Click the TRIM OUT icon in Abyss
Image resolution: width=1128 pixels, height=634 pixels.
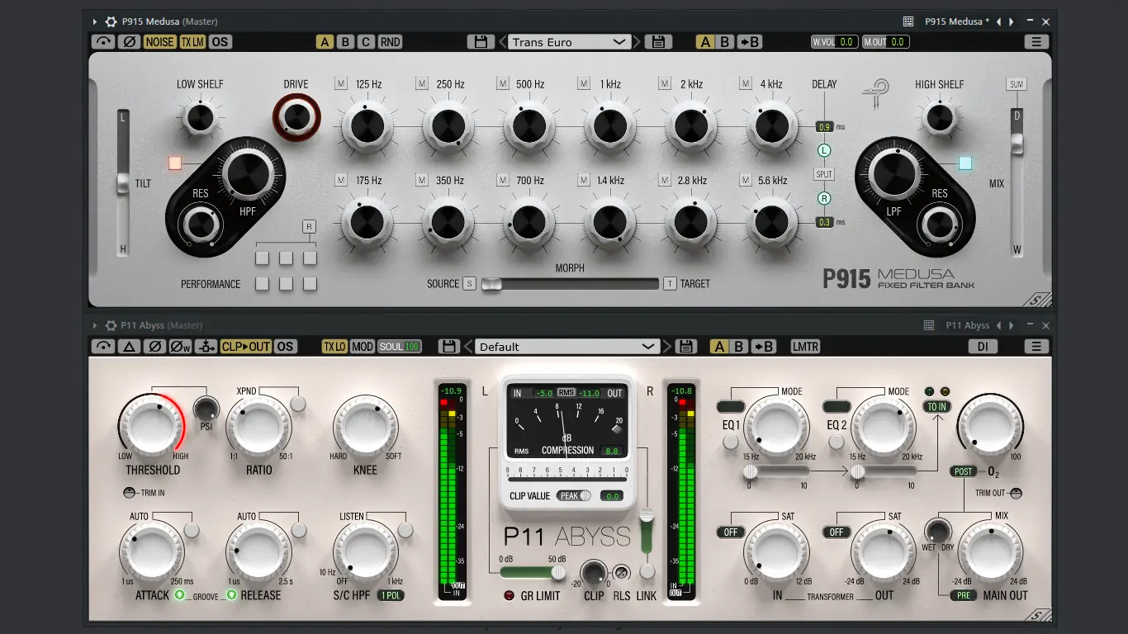pos(1016,493)
